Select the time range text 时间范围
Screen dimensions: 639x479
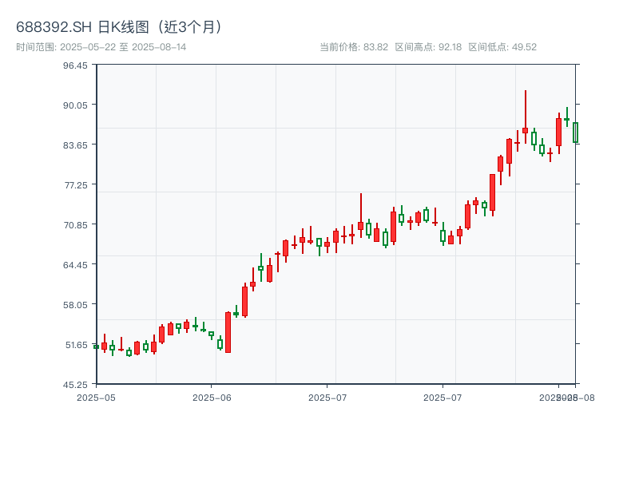(101, 47)
